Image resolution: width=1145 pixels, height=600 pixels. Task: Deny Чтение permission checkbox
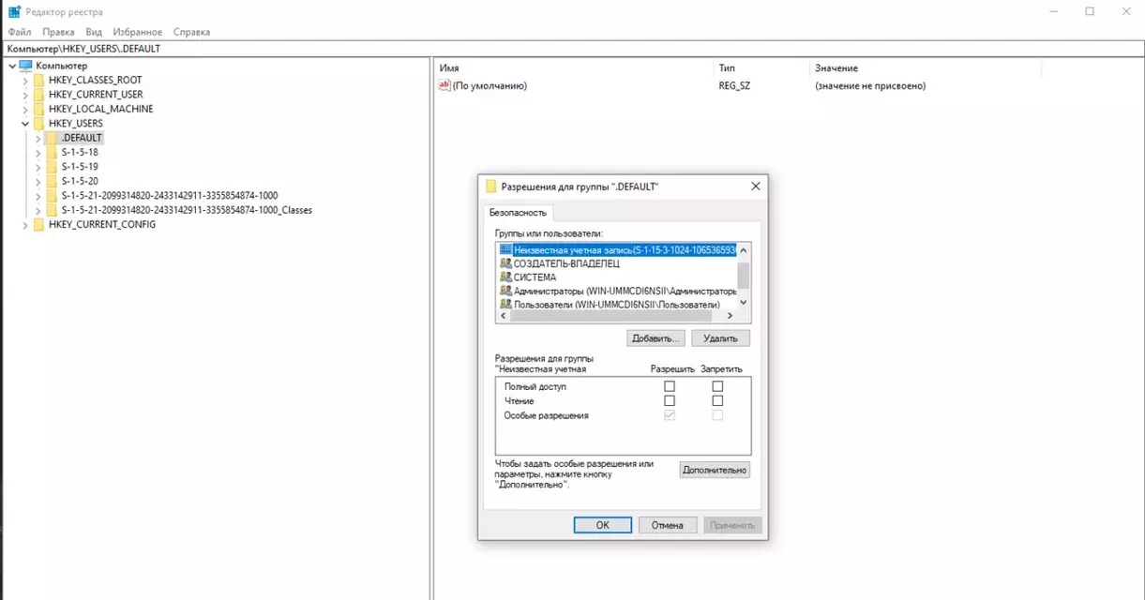pos(717,401)
